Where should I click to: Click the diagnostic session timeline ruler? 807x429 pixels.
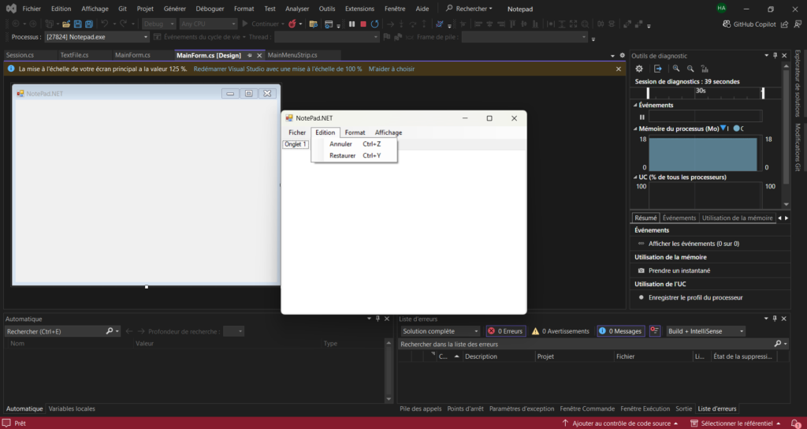(x=705, y=91)
